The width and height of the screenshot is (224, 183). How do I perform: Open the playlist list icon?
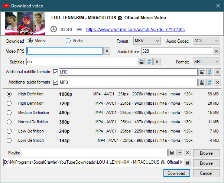tap(179, 153)
